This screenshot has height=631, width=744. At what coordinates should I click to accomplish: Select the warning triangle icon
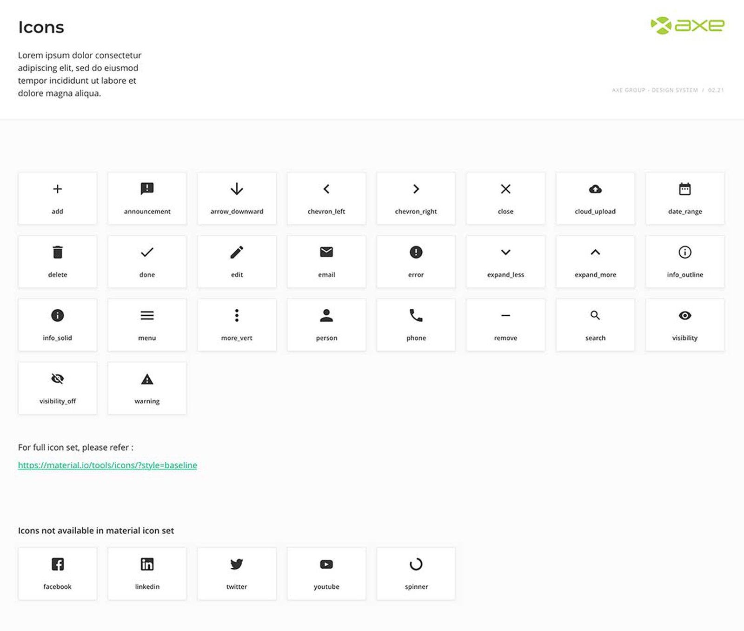(147, 379)
